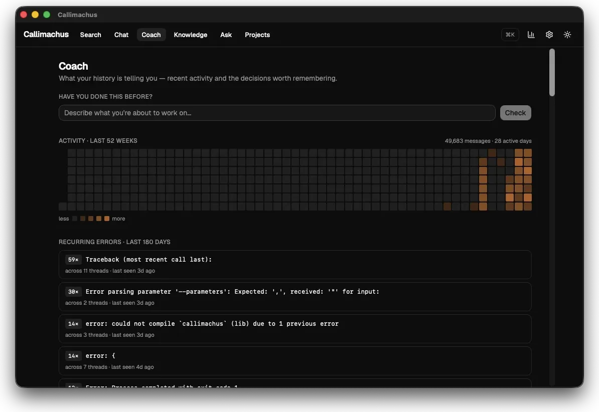Open the ⌘K command palette
This screenshot has width=599, height=412.
point(510,35)
